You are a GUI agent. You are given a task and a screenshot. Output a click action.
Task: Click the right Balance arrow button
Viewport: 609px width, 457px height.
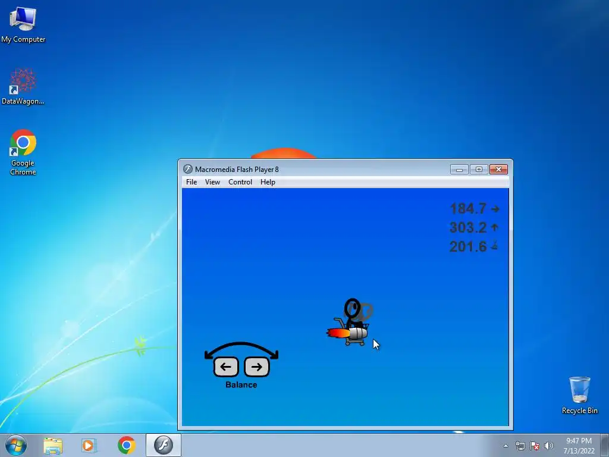click(257, 367)
